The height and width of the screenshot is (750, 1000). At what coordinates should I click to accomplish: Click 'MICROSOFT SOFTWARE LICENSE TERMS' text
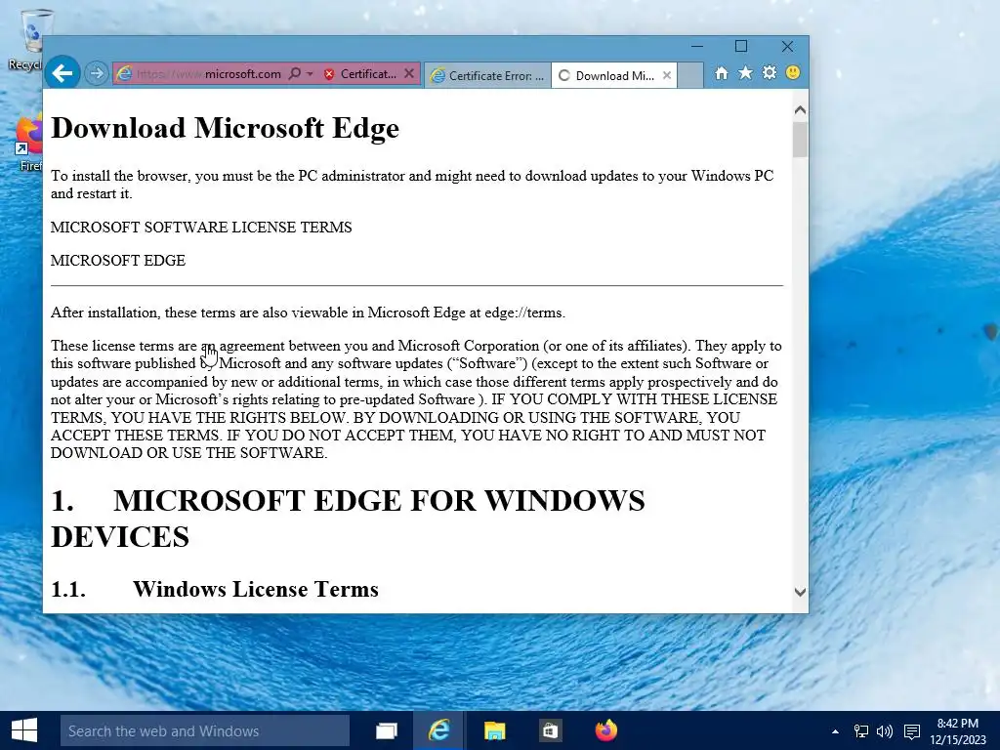(201, 228)
